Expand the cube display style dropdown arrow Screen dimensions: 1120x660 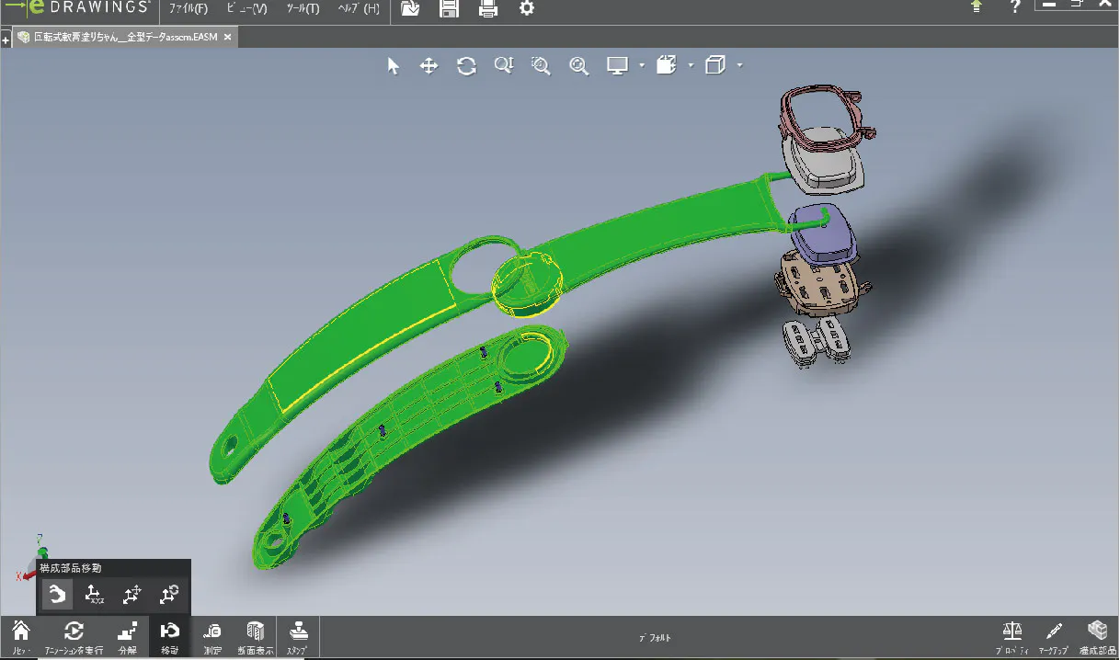click(739, 66)
